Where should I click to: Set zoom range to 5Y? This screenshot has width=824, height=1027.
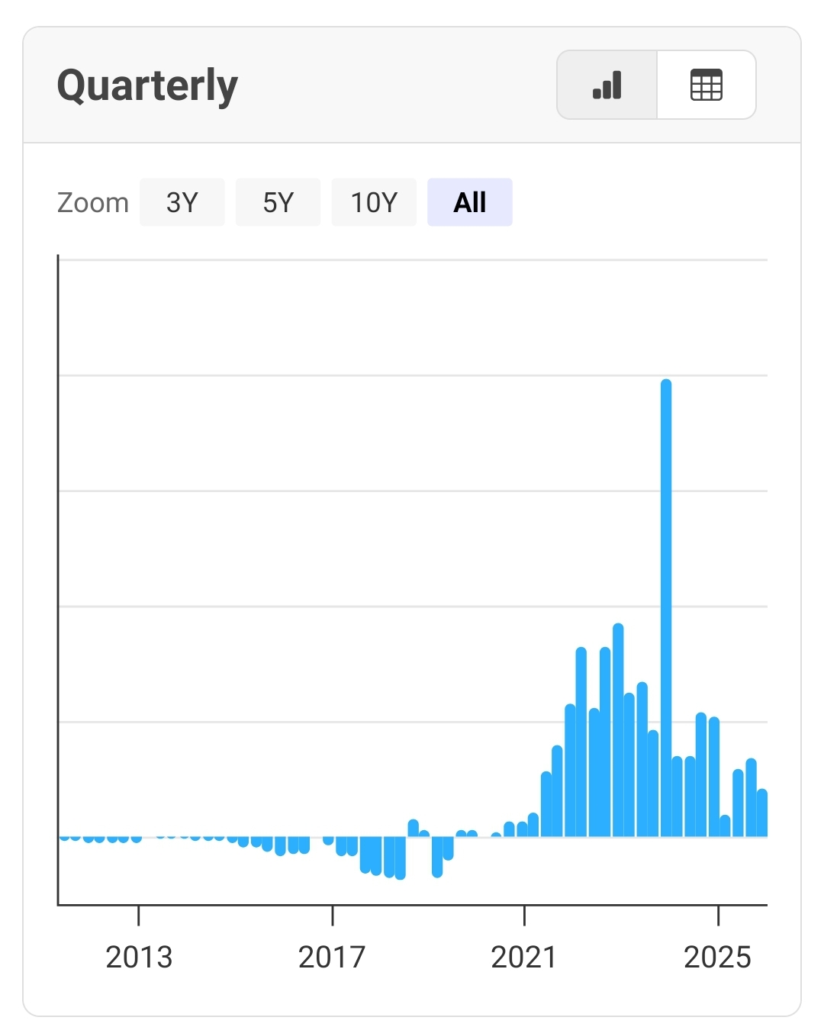coord(278,202)
